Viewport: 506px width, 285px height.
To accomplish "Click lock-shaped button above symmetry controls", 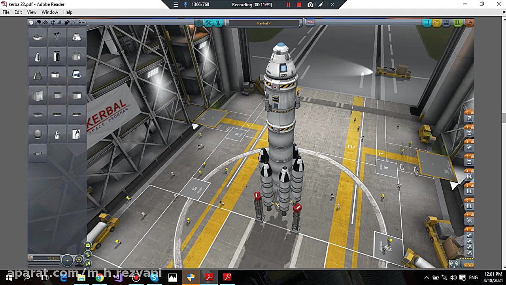I will tap(88, 245).
